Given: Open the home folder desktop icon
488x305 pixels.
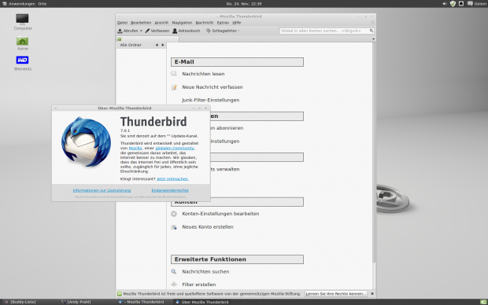Looking at the screenshot, I should click(x=22, y=41).
